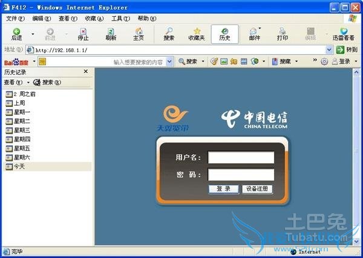Open the Tools (工具) menu

pos(120,19)
